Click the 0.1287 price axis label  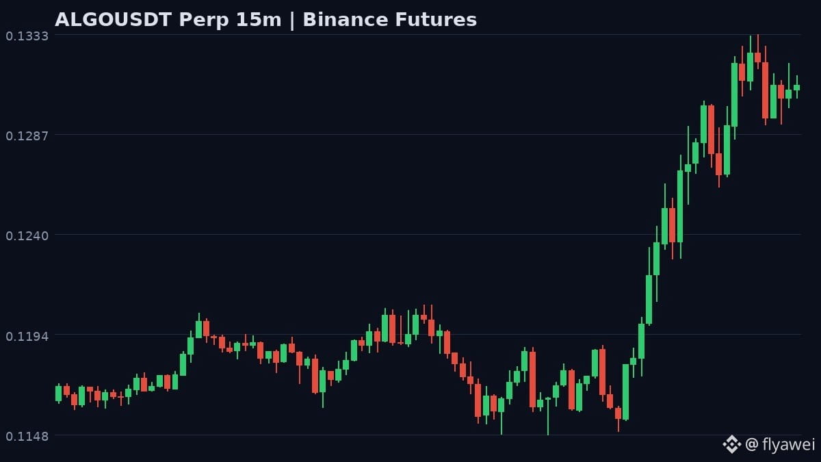[27, 136]
